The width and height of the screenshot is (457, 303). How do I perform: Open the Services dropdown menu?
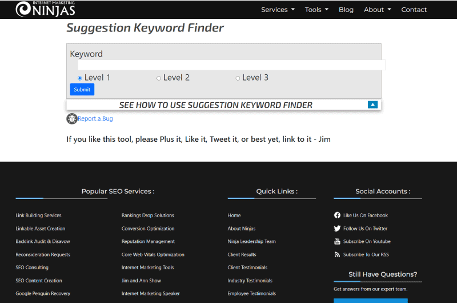(x=278, y=10)
